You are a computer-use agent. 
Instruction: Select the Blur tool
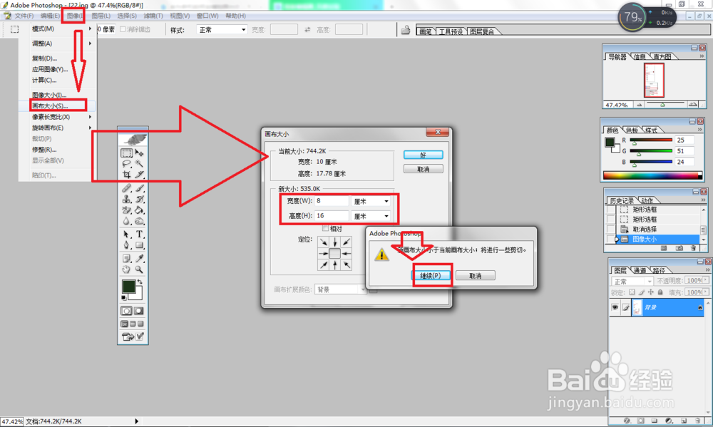point(127,221)
